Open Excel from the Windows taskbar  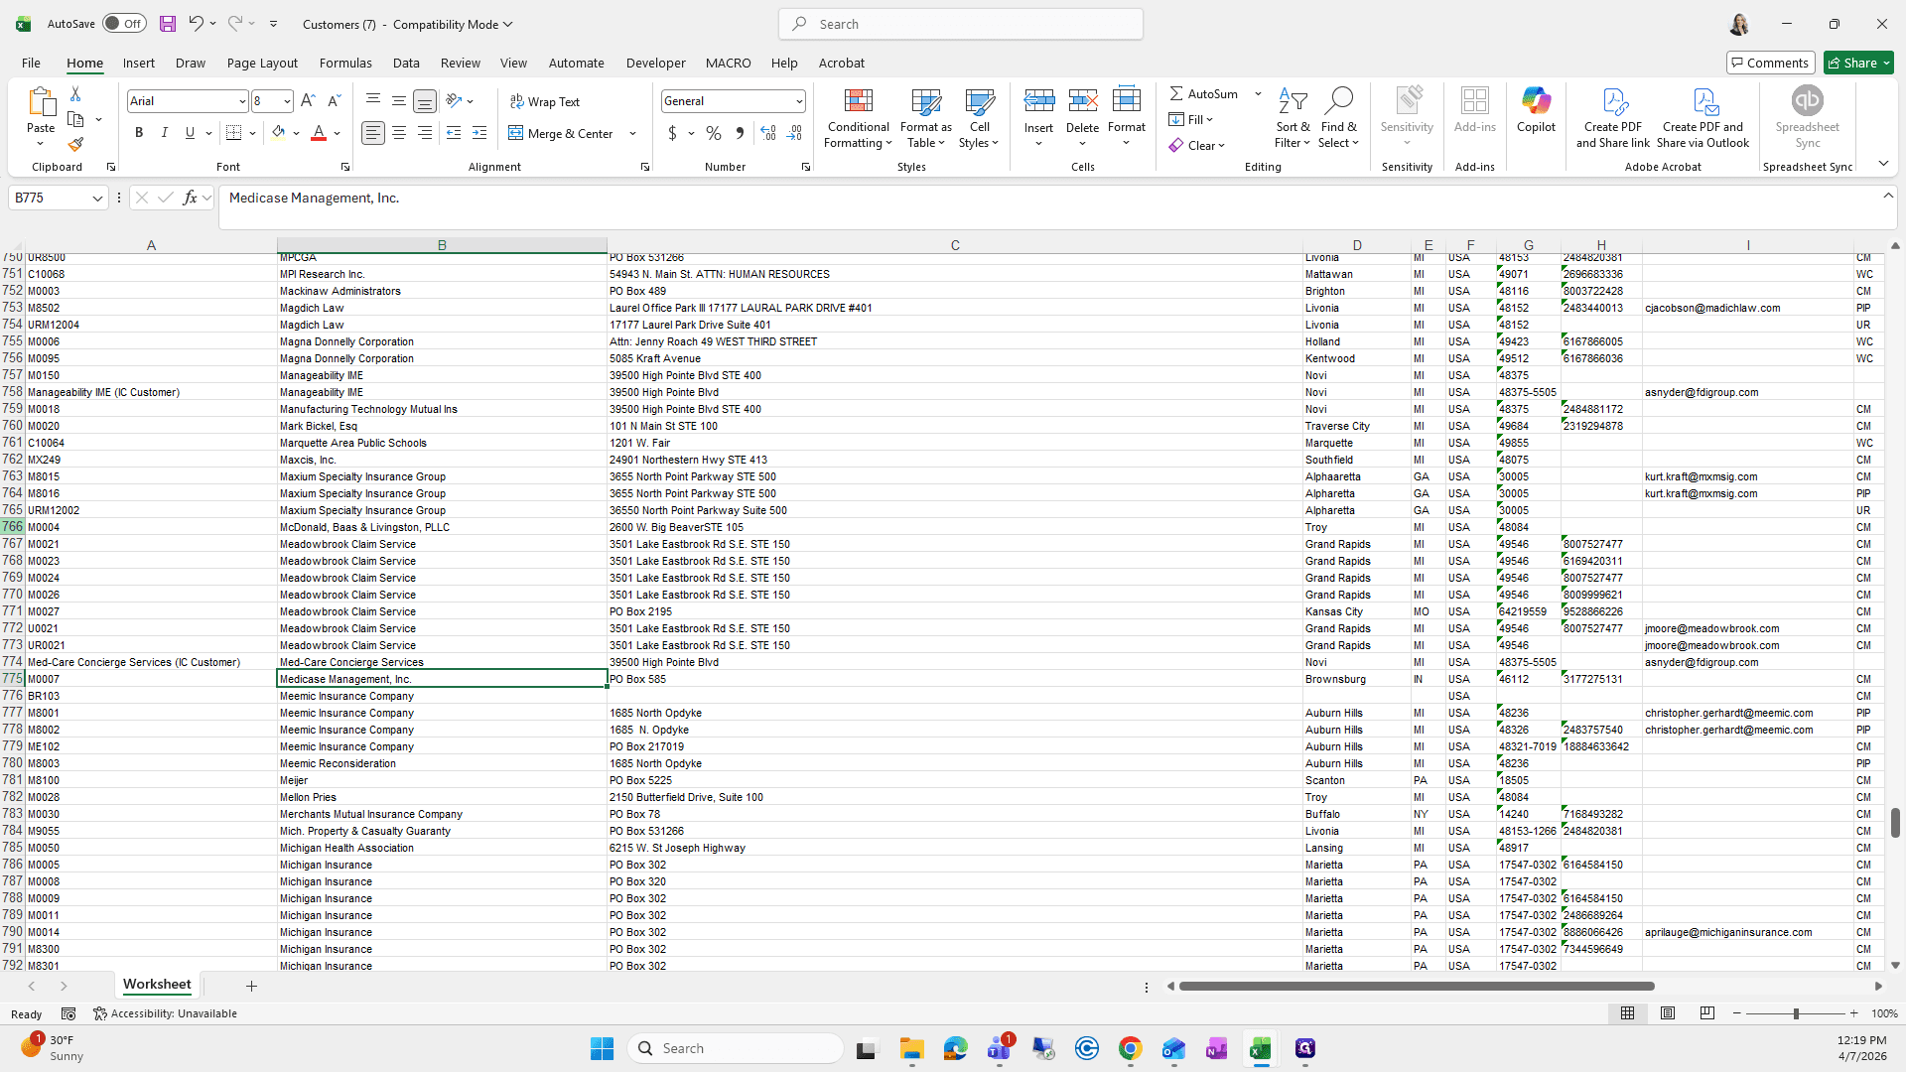1261,1049
